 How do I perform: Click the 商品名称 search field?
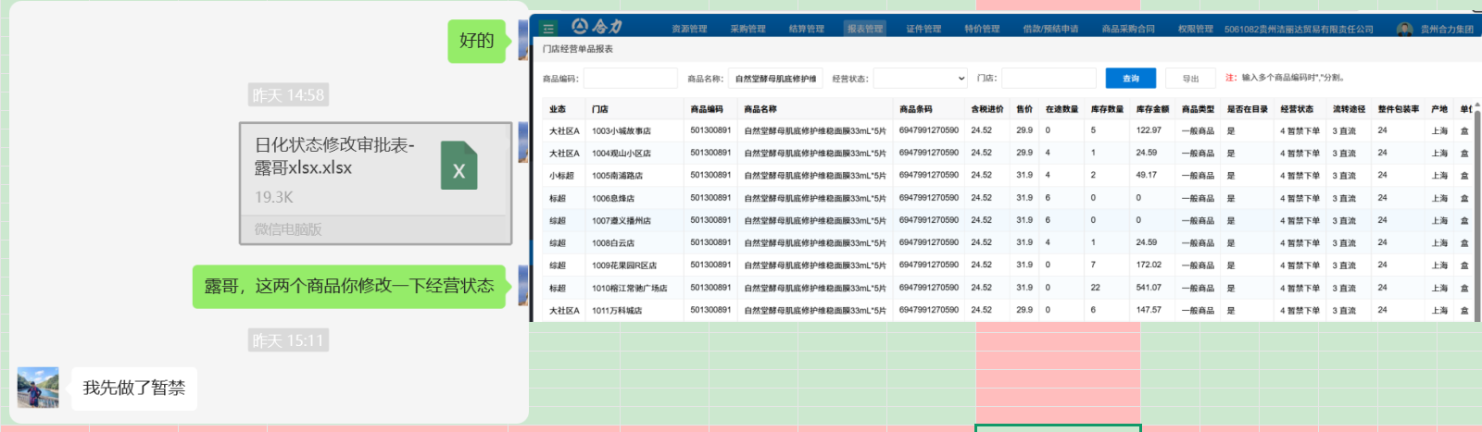[775, 79]
